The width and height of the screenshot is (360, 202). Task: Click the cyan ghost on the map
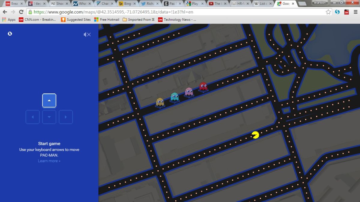click(x=174, y=97)
